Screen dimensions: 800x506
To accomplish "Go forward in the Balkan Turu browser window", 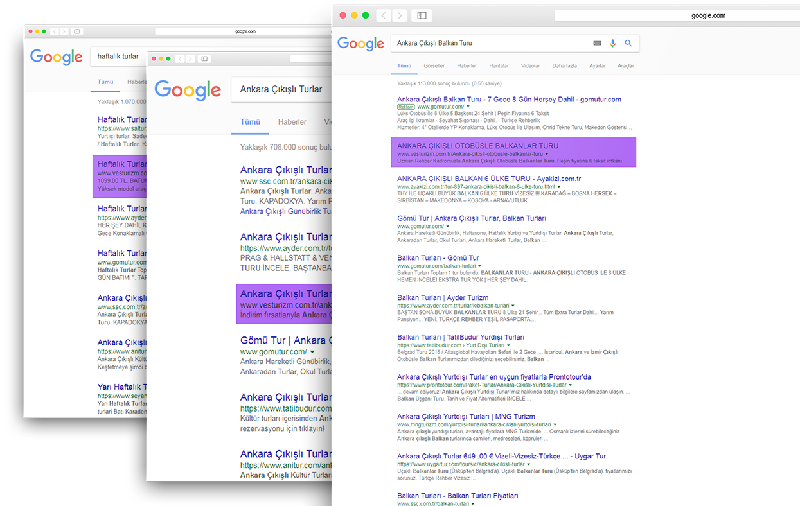I will 400,15.
